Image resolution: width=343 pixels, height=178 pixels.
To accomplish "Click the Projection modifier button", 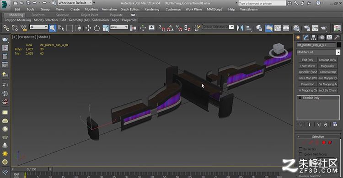I will coord(307,84).
